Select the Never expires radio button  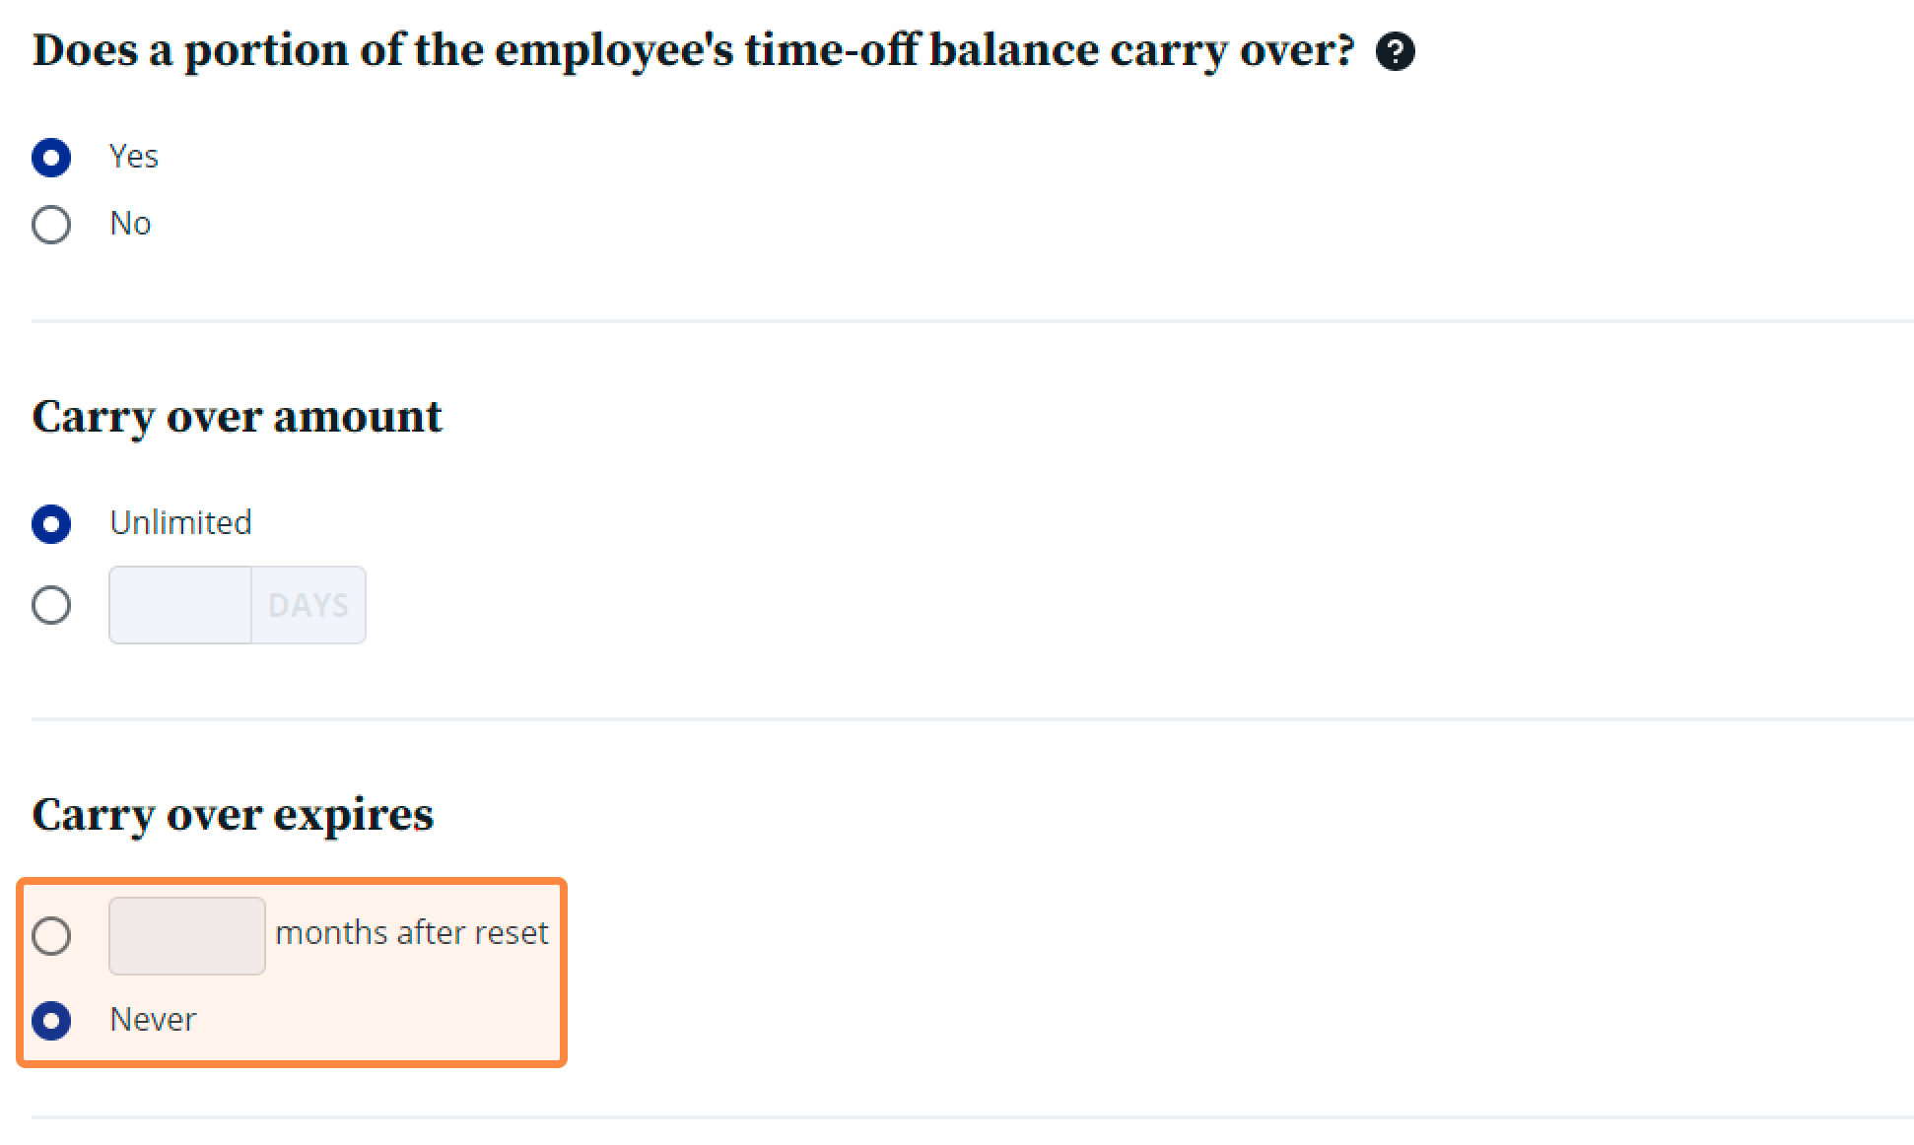(x=51, y=1021)
